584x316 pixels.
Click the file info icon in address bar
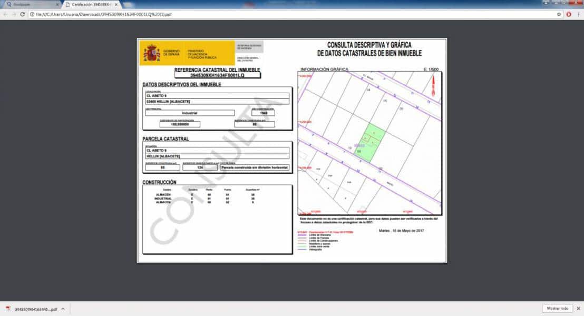[32, 14]
